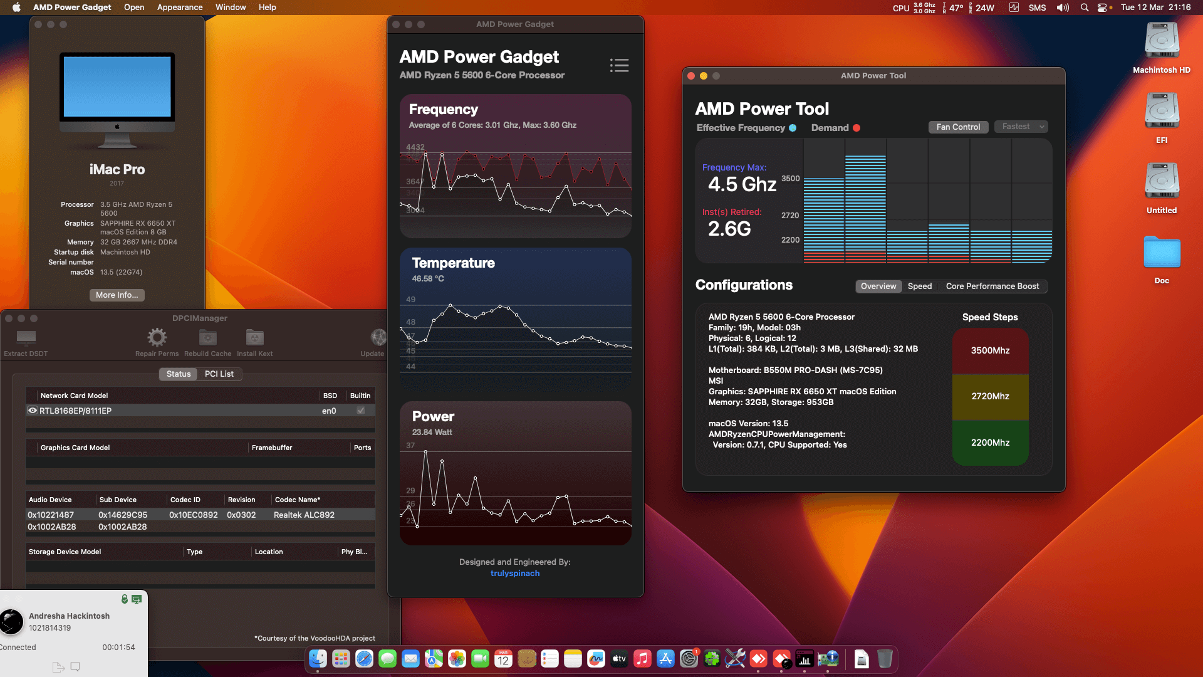Toggle the Builtin checkbox for RTL8168EP/8111EP

point(361,411)
